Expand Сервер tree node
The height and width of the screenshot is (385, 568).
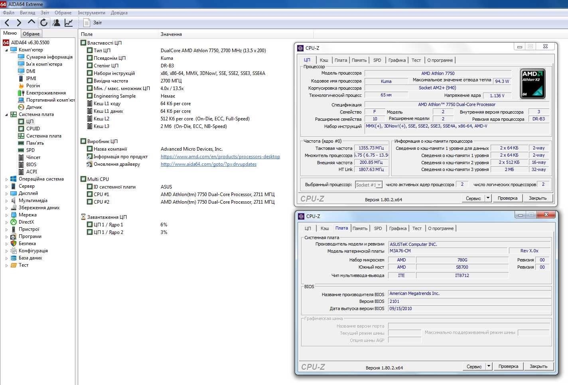(x=6, y=187)
